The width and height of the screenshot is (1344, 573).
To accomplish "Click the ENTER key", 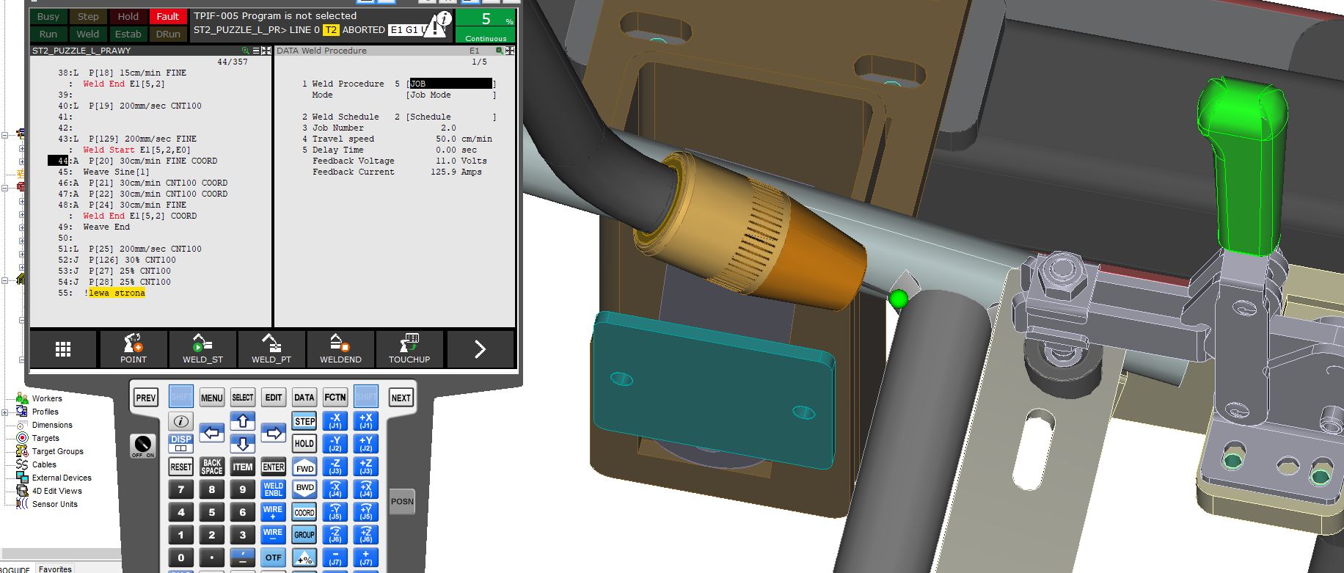I will click(x=274, y=467).
